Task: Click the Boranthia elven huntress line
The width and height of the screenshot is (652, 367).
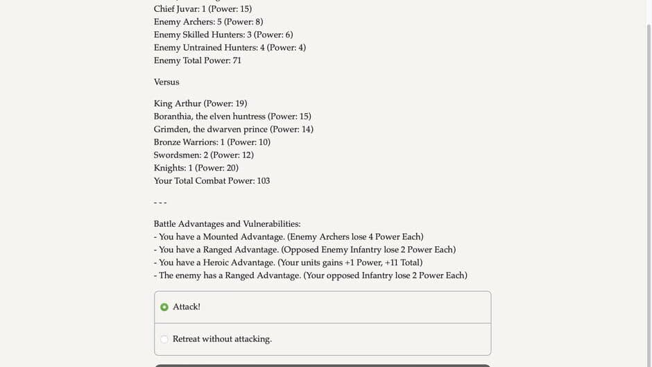Action: (x=232, y=117)
